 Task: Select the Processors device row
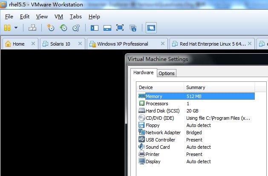coord(196,104)
